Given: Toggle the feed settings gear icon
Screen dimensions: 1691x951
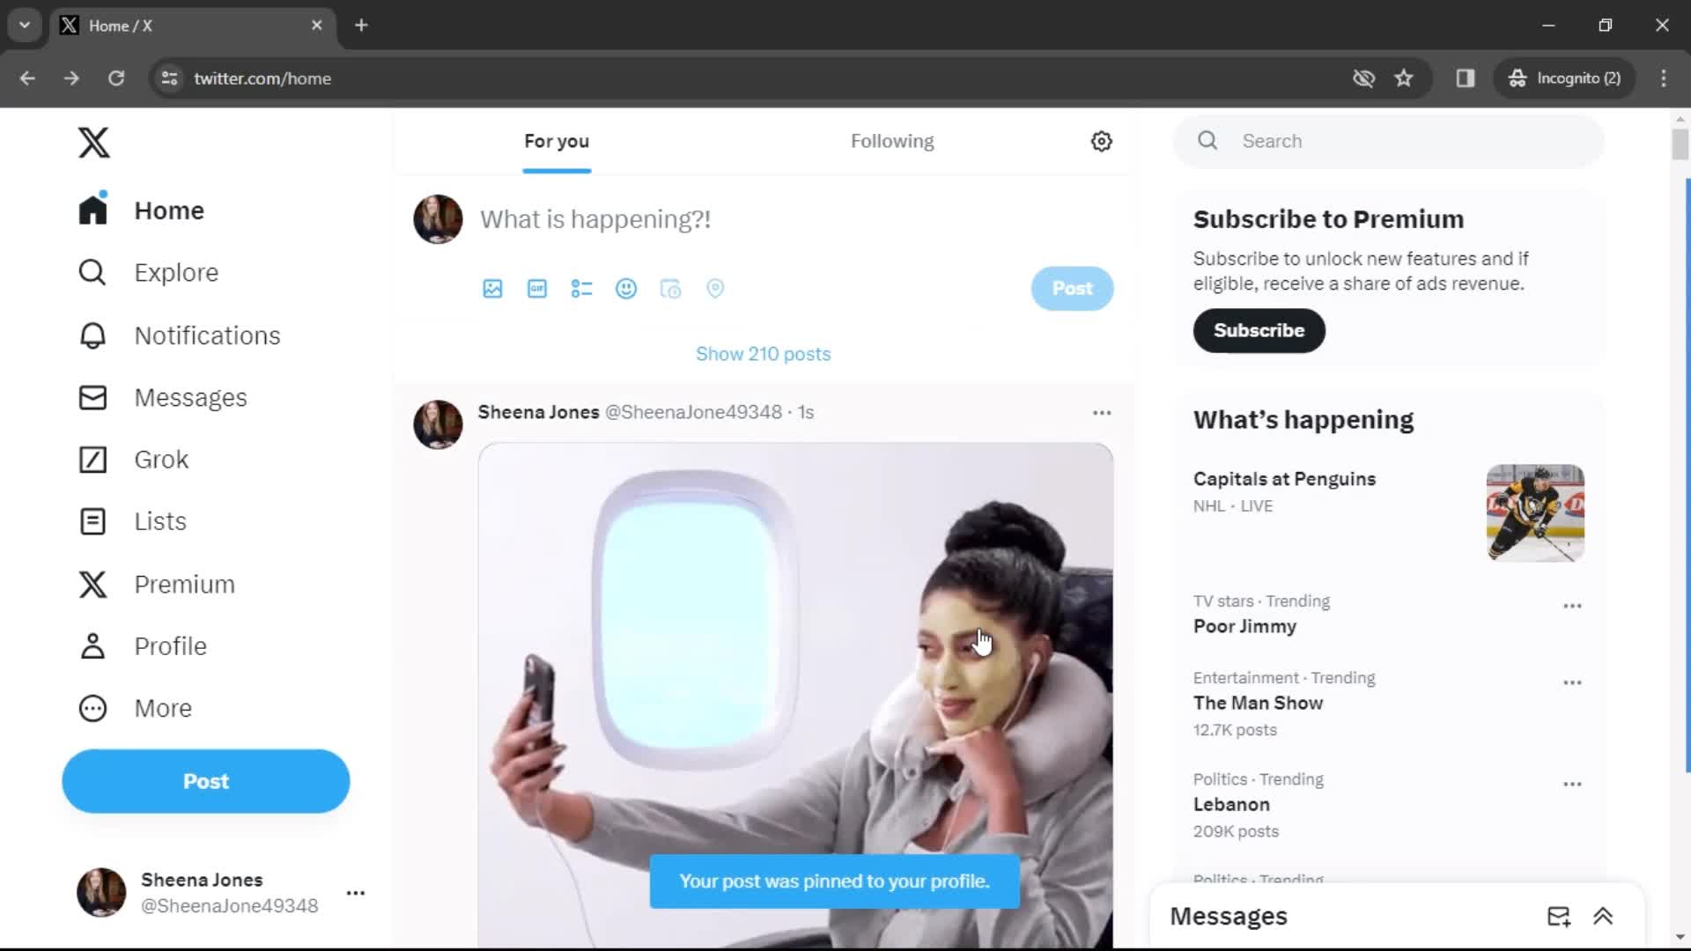Looking at the screenshot, I should click(1100, 141).
